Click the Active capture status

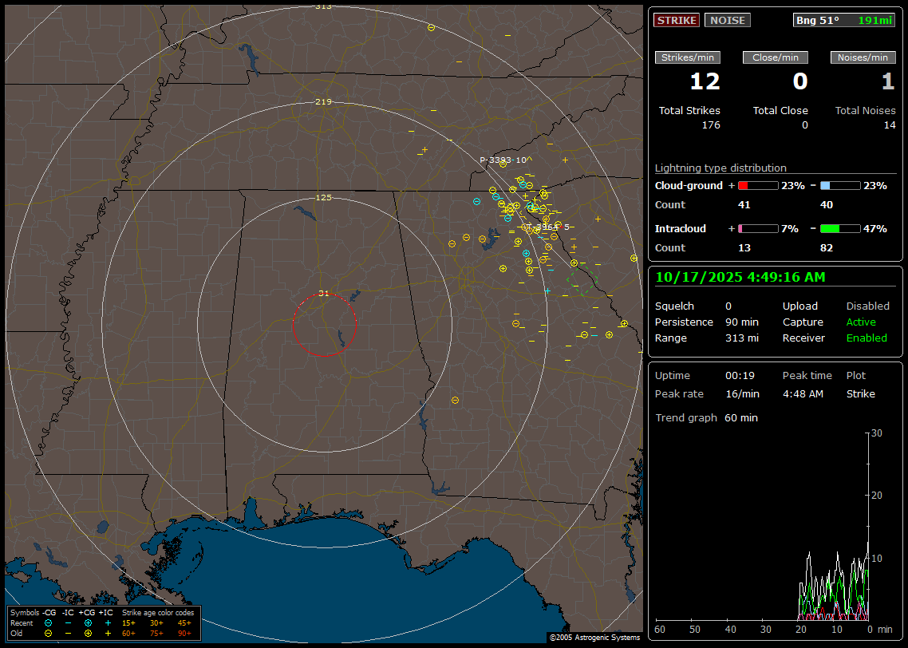coord(861,322)
